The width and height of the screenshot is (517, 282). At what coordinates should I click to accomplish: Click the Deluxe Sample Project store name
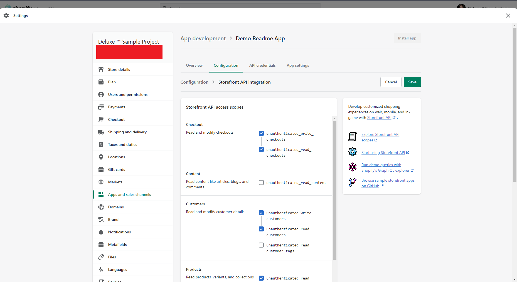coord(129,42)
